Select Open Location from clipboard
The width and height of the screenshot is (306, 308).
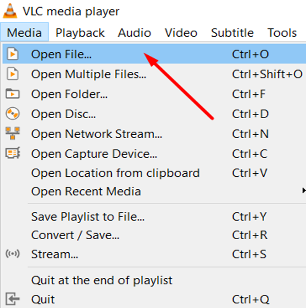[x=115, y=173]
